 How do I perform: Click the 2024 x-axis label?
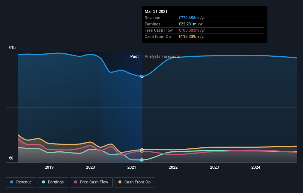(256, 167)
